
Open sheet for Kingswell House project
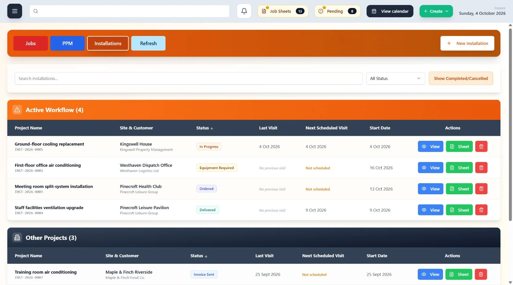click(459, 147)
